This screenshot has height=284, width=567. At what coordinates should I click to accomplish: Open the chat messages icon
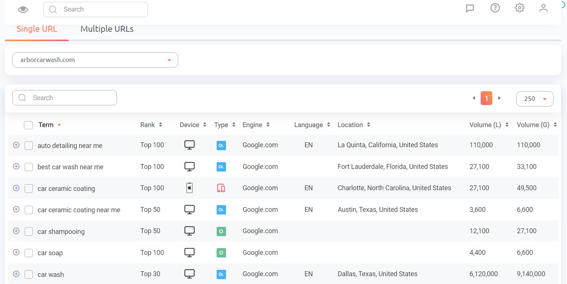click(x=470, y=8)
